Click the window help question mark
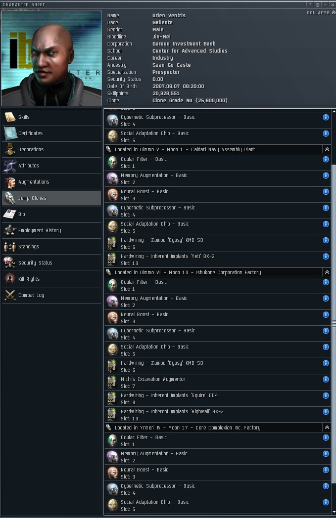 click(310, 5)
